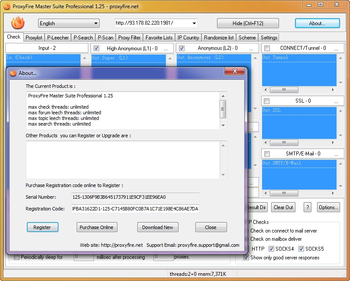Click the Close button in About dialog

click(211, 227)
